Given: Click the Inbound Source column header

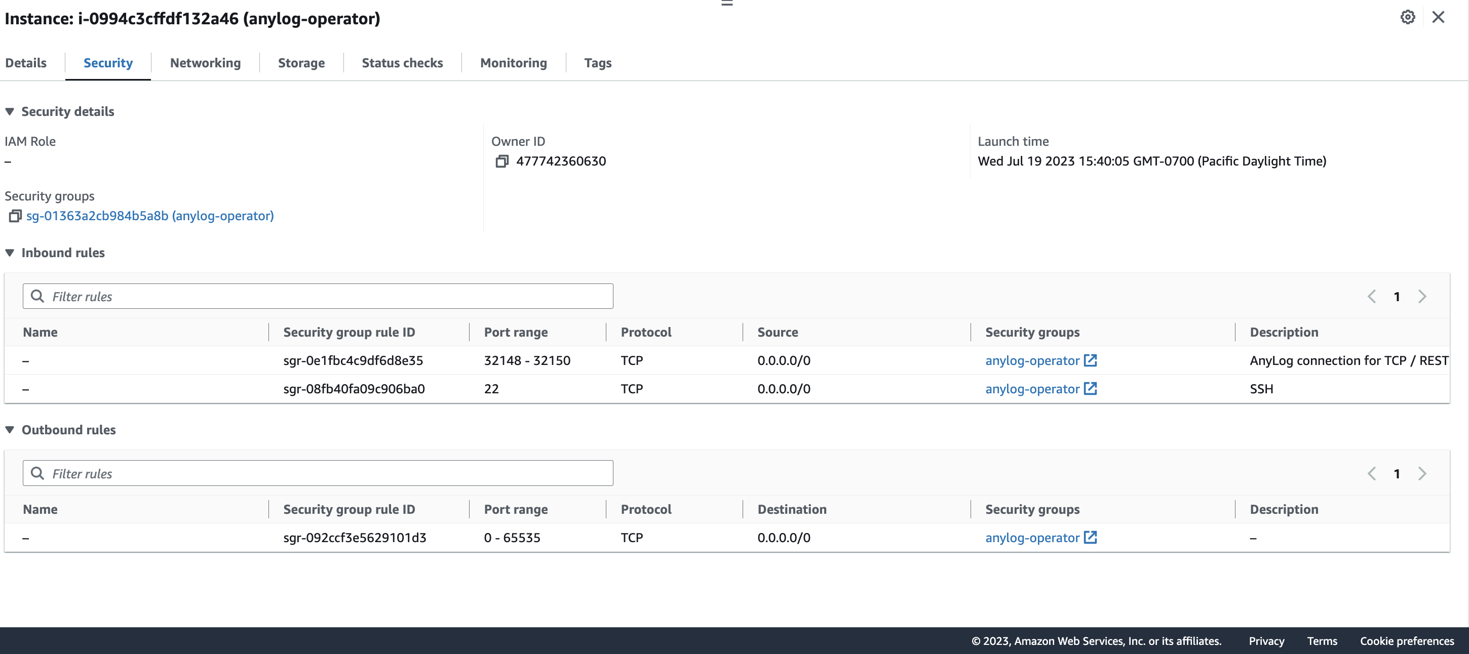Looking at the screenshot, I should pos(777,332).
